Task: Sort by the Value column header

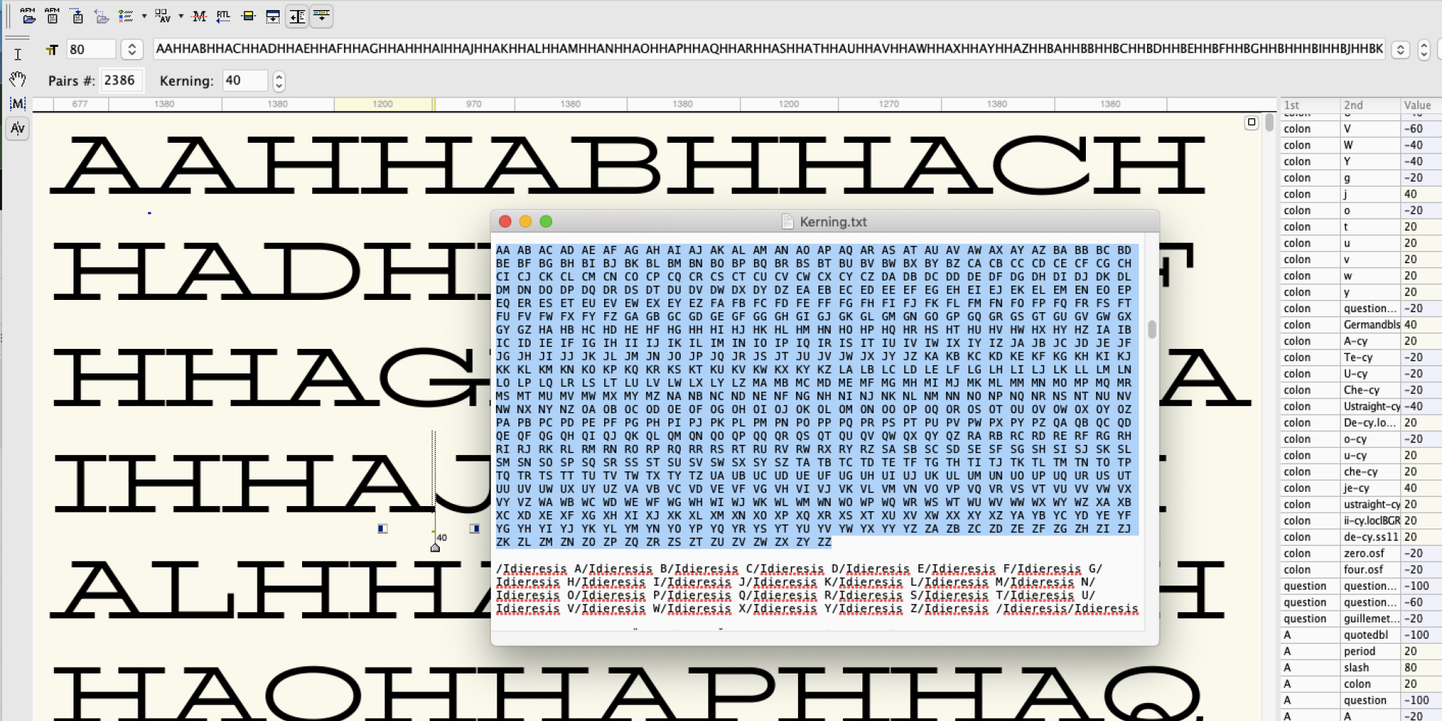Action: (1417, 105)
